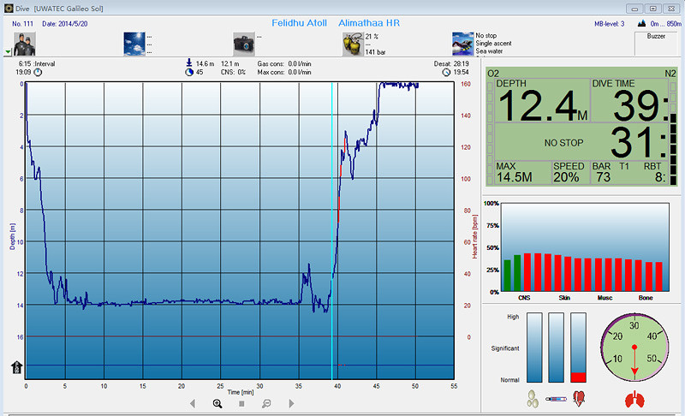685x416 pixels.
Task: Click the max depth arrow icon
Action: (189, 63)
